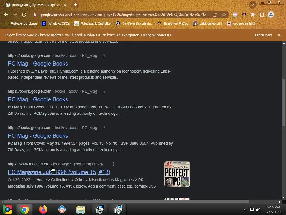Click the striped flag extension icon
286x215 pixels.
235,15
